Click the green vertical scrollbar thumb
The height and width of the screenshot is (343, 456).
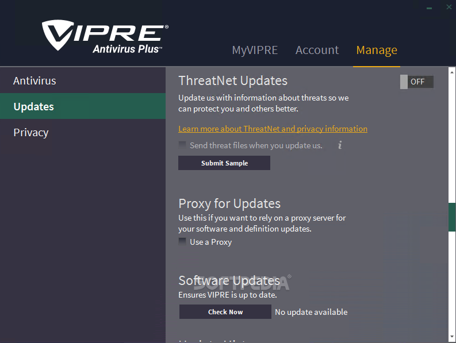[x=452, y=217]
